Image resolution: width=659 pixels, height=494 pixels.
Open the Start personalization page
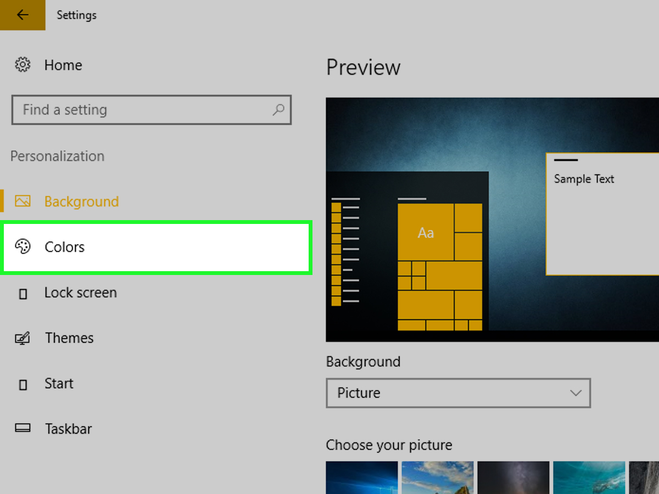pos(59,384)
